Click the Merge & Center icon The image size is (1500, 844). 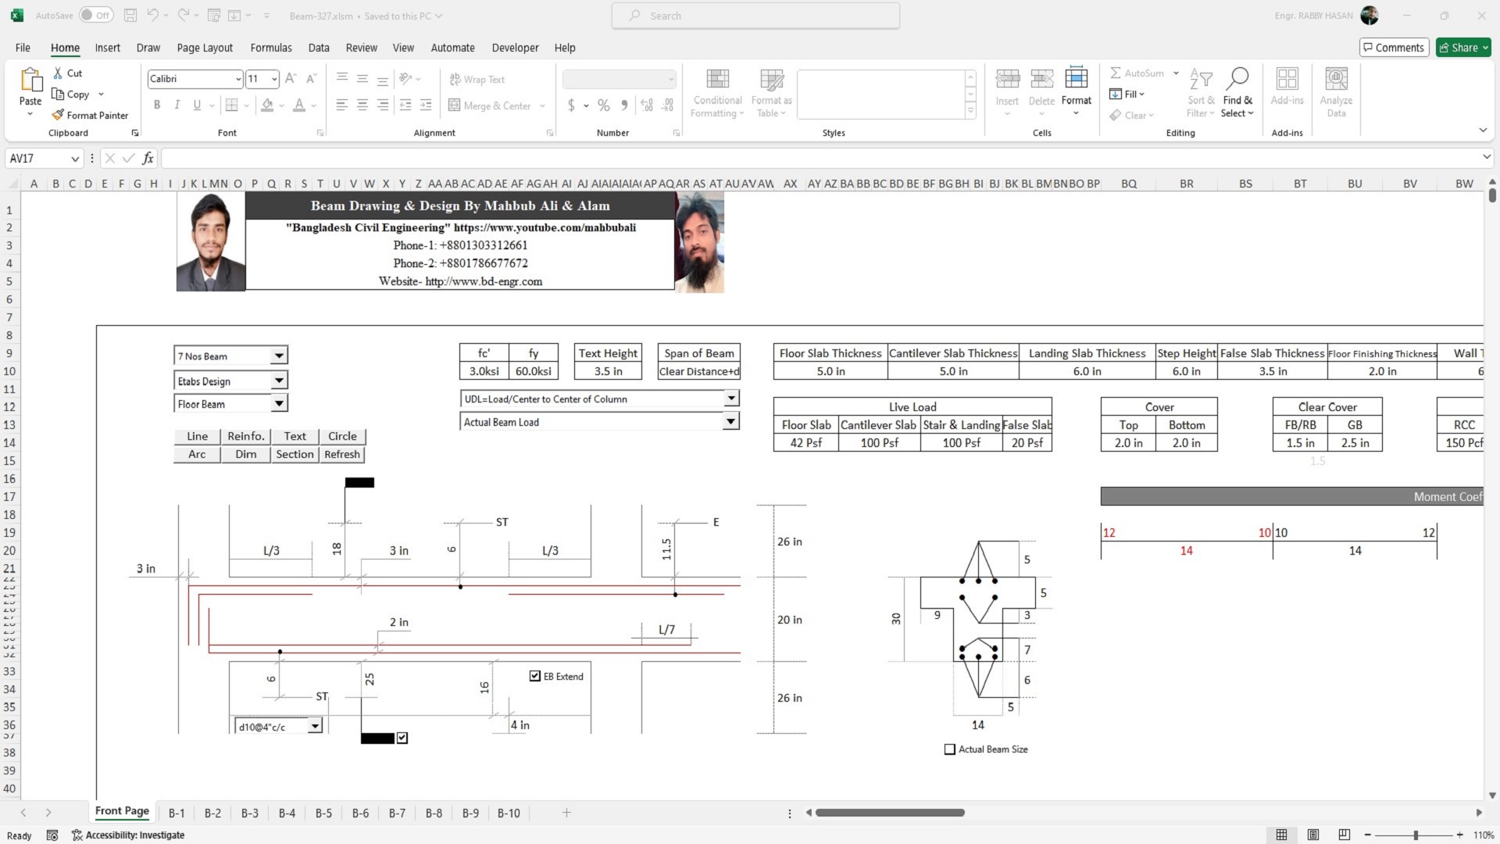point(454,105)
